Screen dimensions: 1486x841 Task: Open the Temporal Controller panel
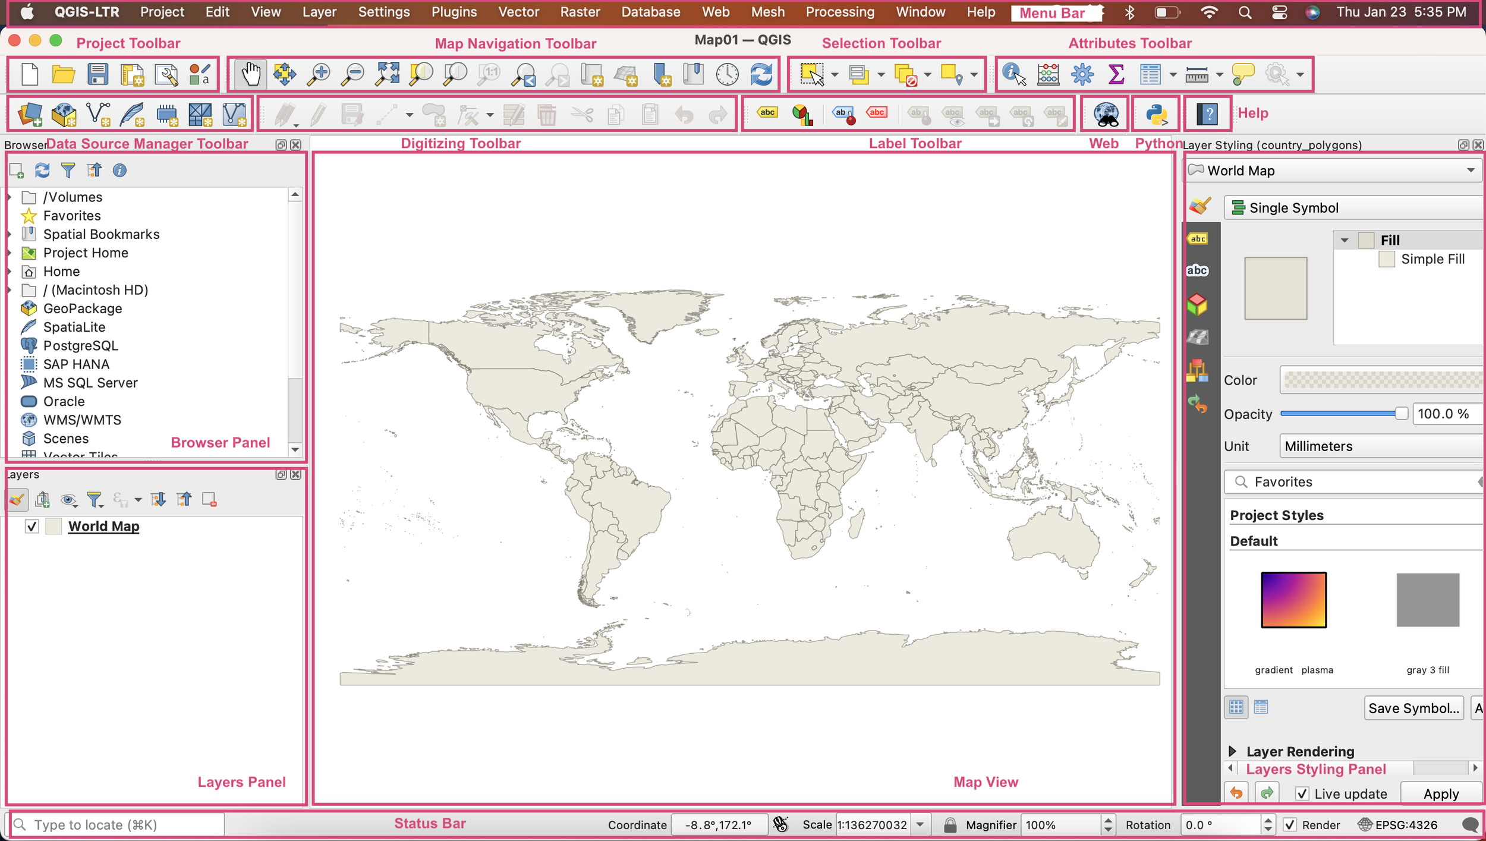[x=726, y=74]
